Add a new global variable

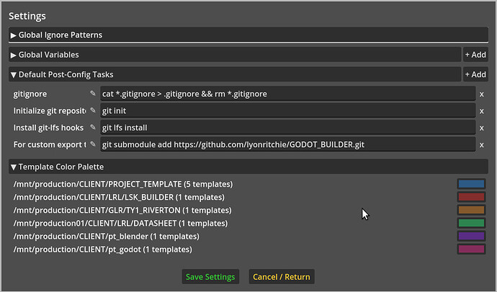(x=475, y=55)
